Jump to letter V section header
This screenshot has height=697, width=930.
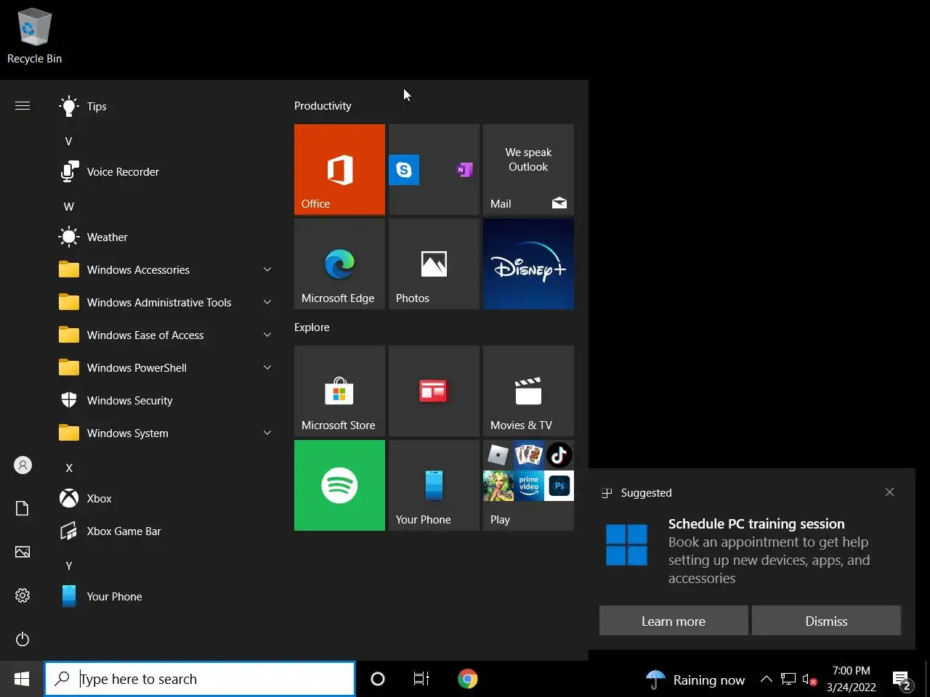point(69,142)
